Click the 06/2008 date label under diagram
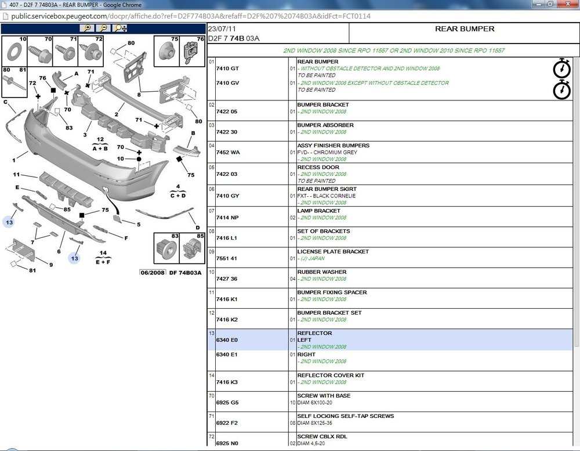 [x=153, y=273]
